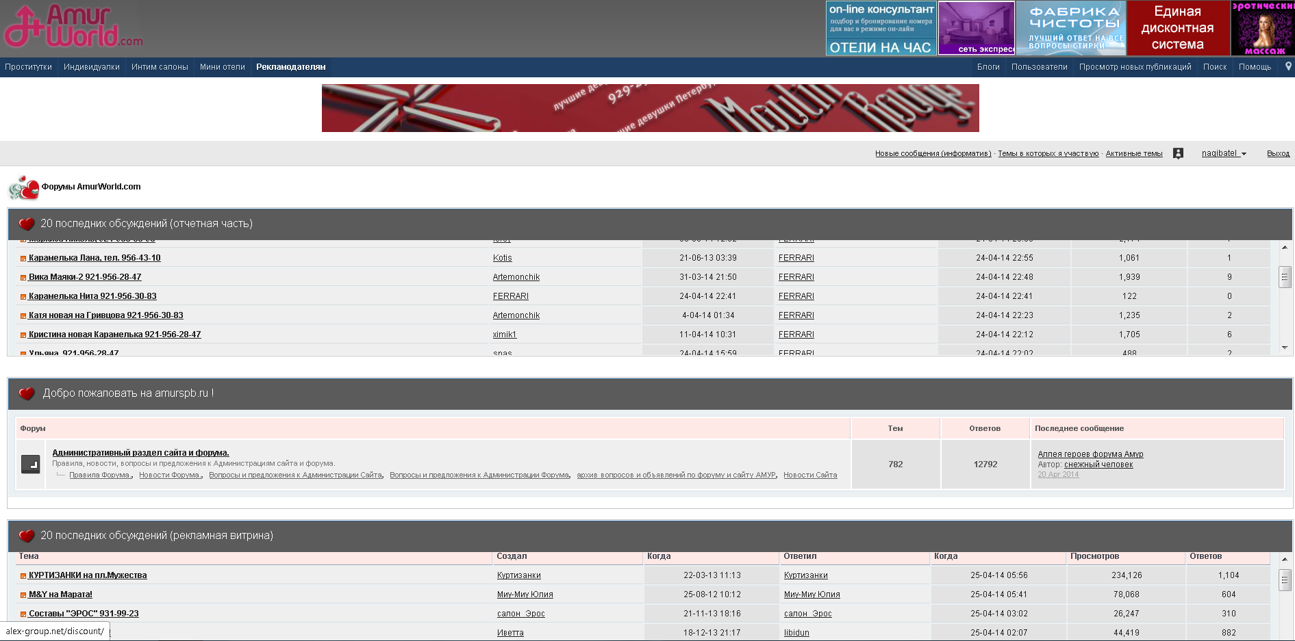This screenshot has height=641, width=1295.
Task: Open the nagibatel user dropdown
Action: coord(1224,153)
